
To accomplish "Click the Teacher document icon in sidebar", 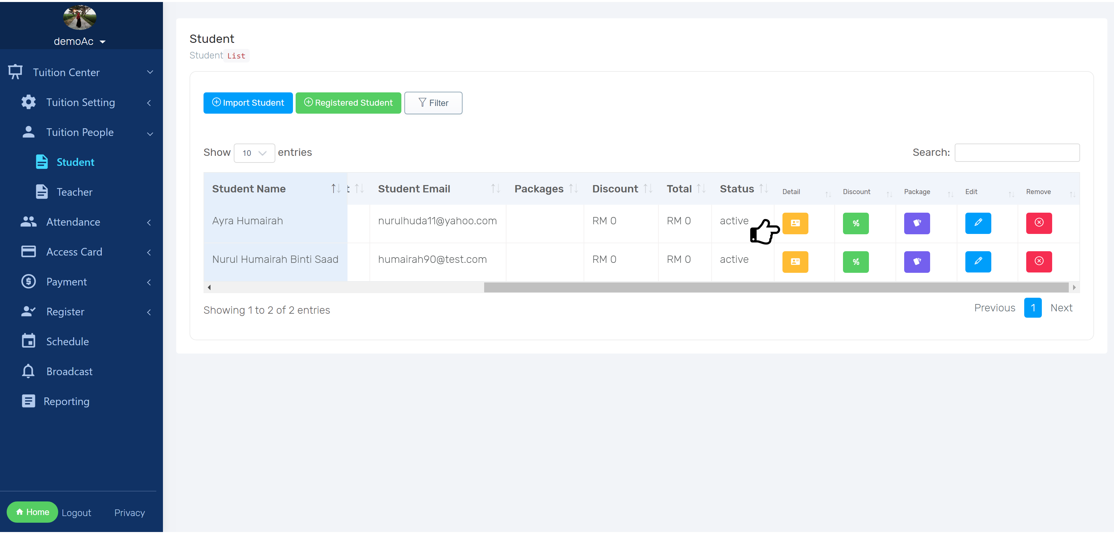I will click(42, 191).
